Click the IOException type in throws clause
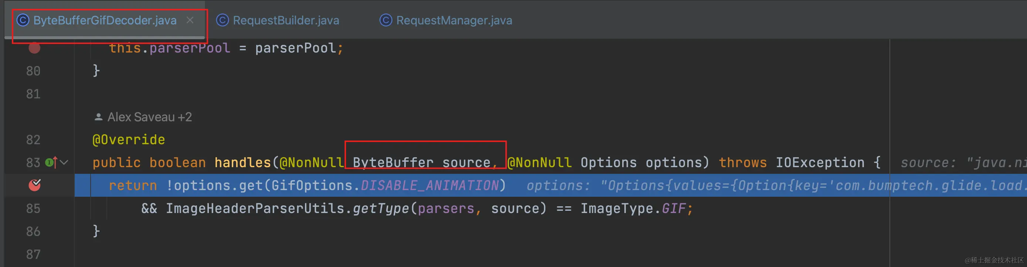The image size is (1027, 267). pos(820,163)
